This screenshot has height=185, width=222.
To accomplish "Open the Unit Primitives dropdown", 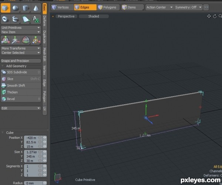I will (21, 28).
